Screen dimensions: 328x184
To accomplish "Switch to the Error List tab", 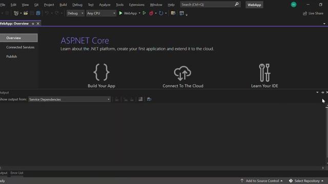I will click(17, 173).
